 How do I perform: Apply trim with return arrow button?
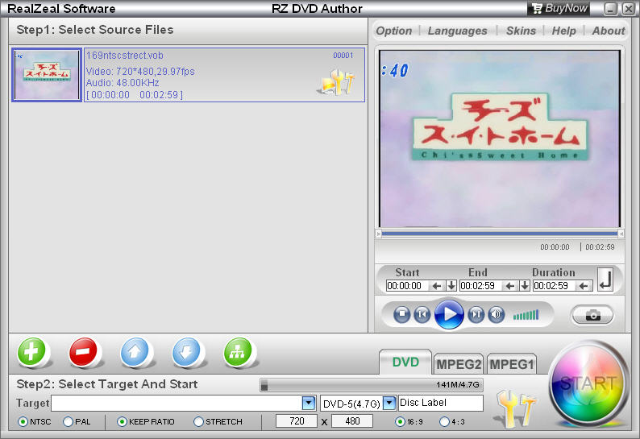(605, 280)
